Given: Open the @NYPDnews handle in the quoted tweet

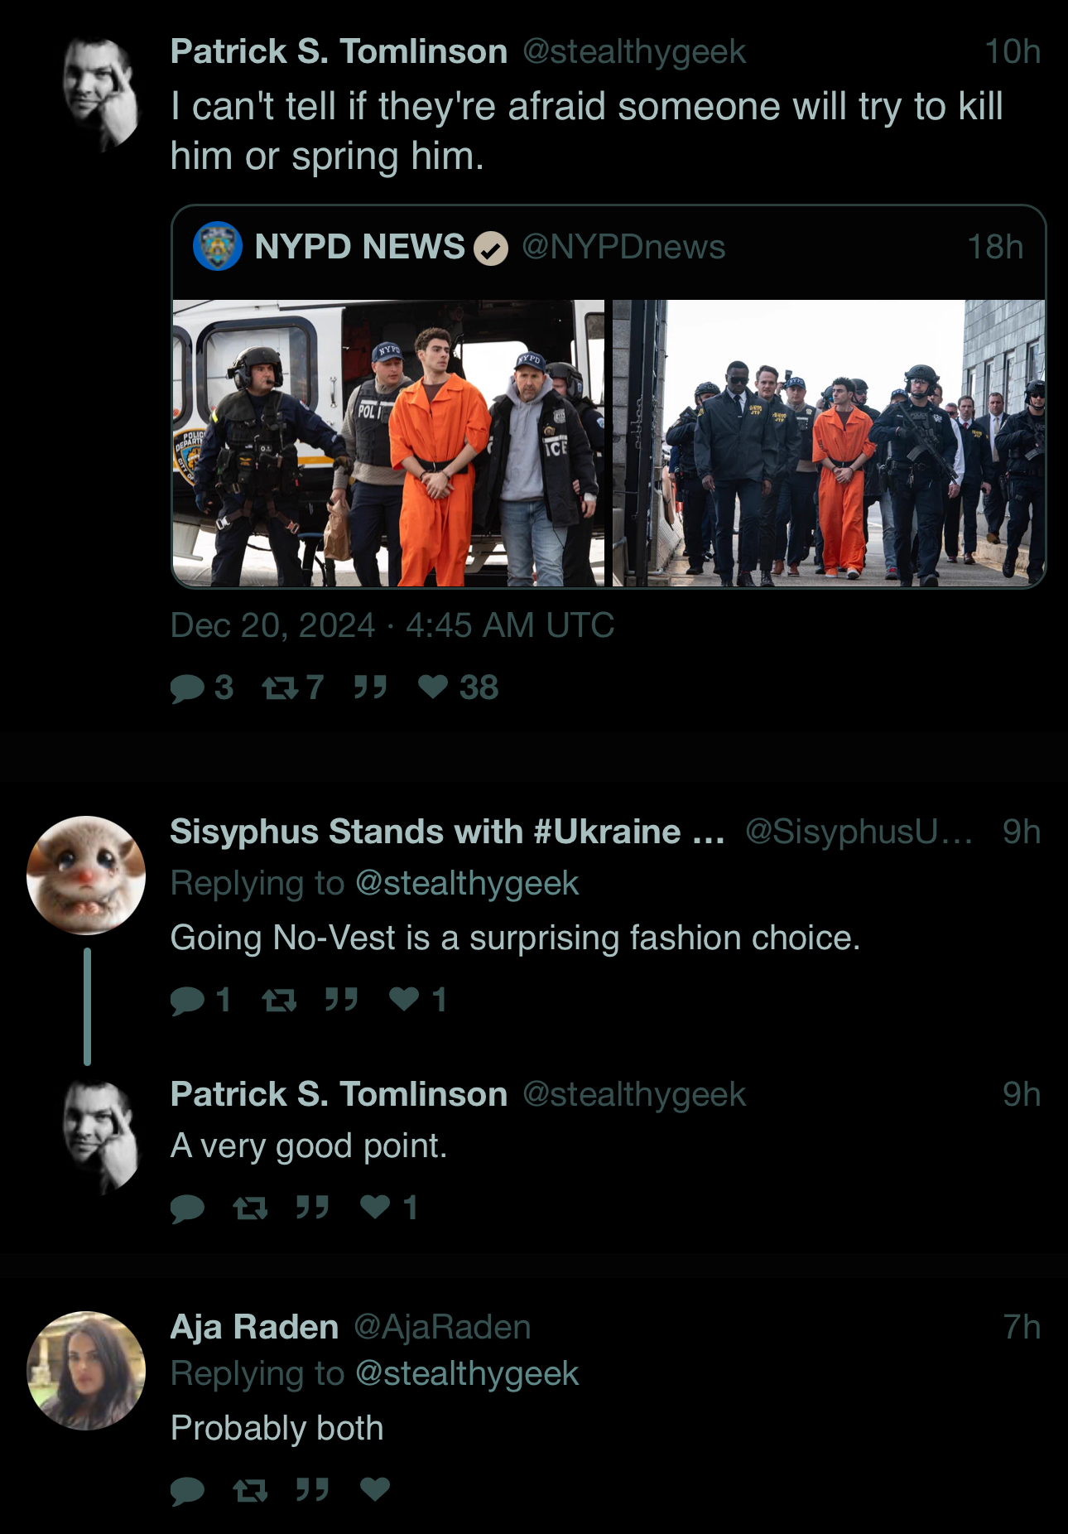Looking at the screenshot, I should (x=623, y=247).
